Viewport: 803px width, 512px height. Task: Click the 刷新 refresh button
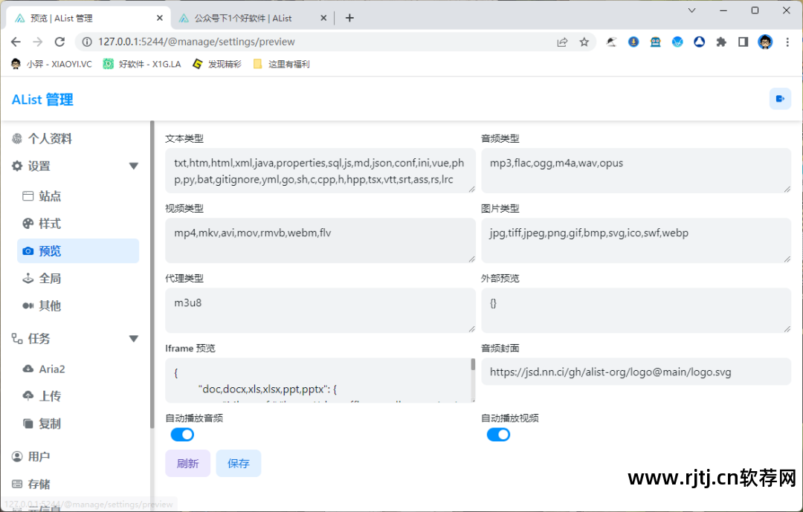pyautogui.click(x=187, y=462)
